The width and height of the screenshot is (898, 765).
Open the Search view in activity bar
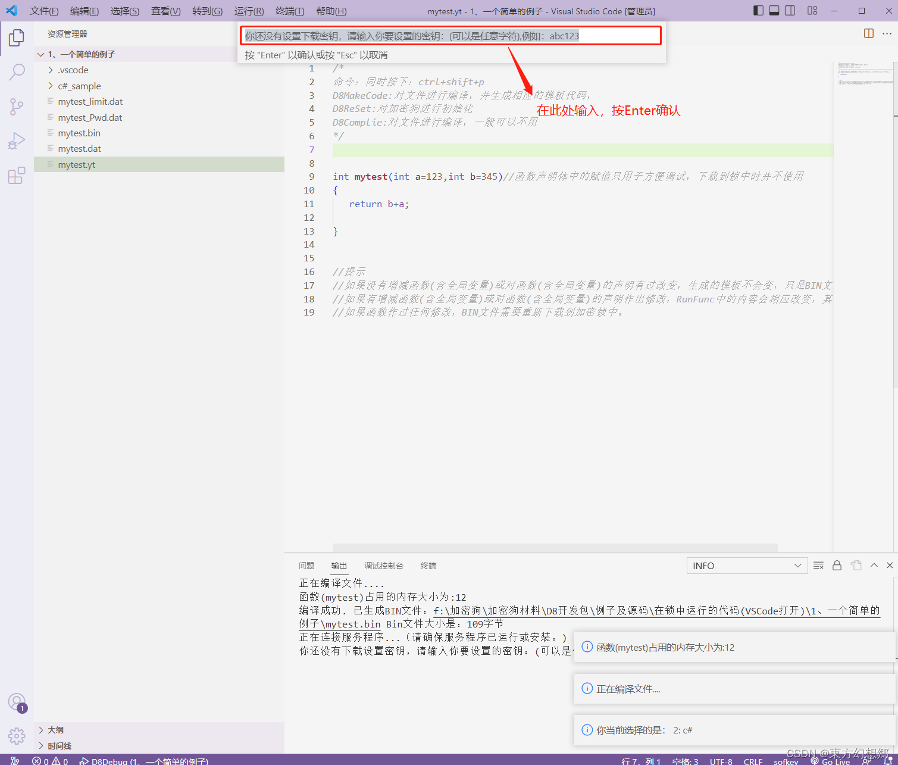[17, 73]
